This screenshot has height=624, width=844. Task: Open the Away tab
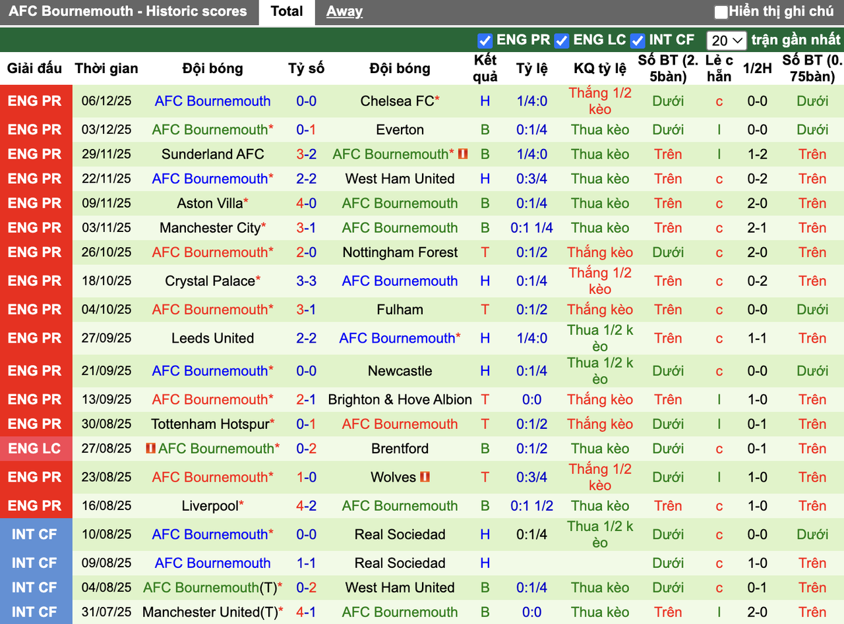(344, 11)
